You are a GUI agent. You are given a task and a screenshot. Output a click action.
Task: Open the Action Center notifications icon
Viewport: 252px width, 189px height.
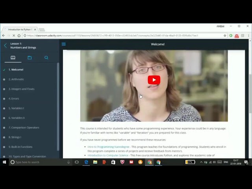coord(246,162)
